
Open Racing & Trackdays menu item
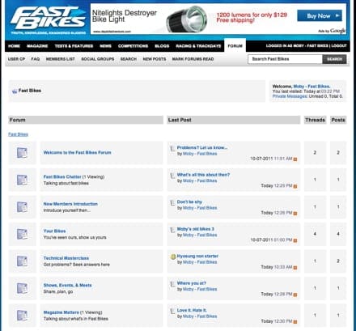(198, 46)
